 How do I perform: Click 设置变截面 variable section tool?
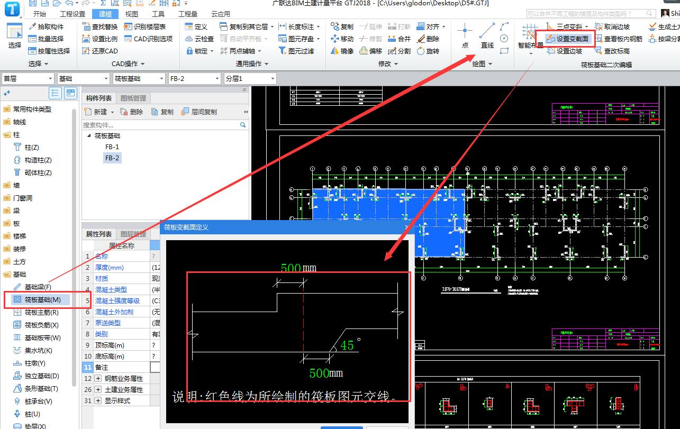567,39
